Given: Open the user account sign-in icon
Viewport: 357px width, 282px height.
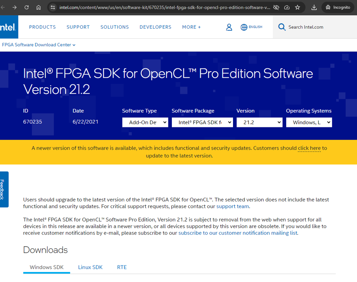Looking at the screenshot, I should tap(229, 27).
